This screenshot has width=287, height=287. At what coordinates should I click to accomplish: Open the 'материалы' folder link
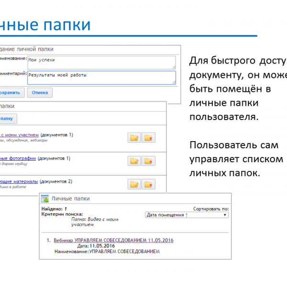[x=19, y=181]
